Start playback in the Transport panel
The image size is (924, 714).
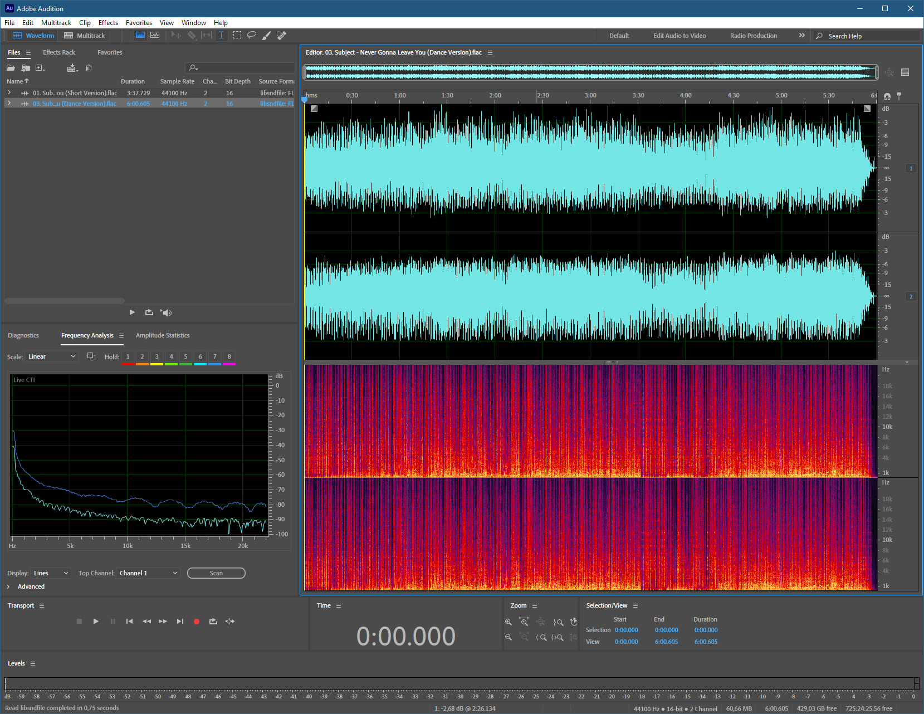point(96,621)
